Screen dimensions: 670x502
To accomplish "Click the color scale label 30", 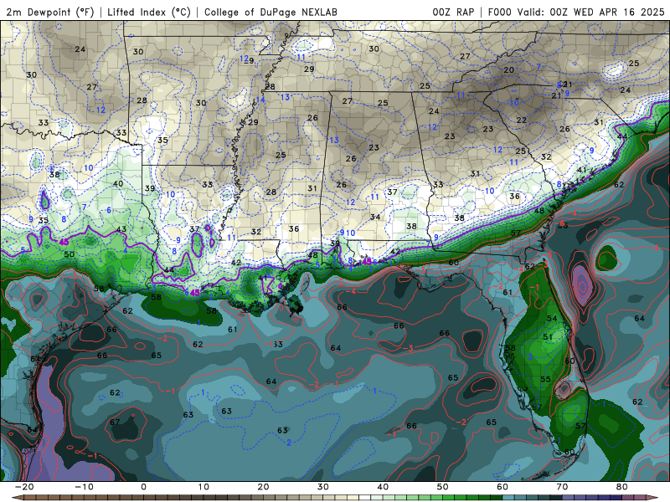I will (x=323, y=487).
